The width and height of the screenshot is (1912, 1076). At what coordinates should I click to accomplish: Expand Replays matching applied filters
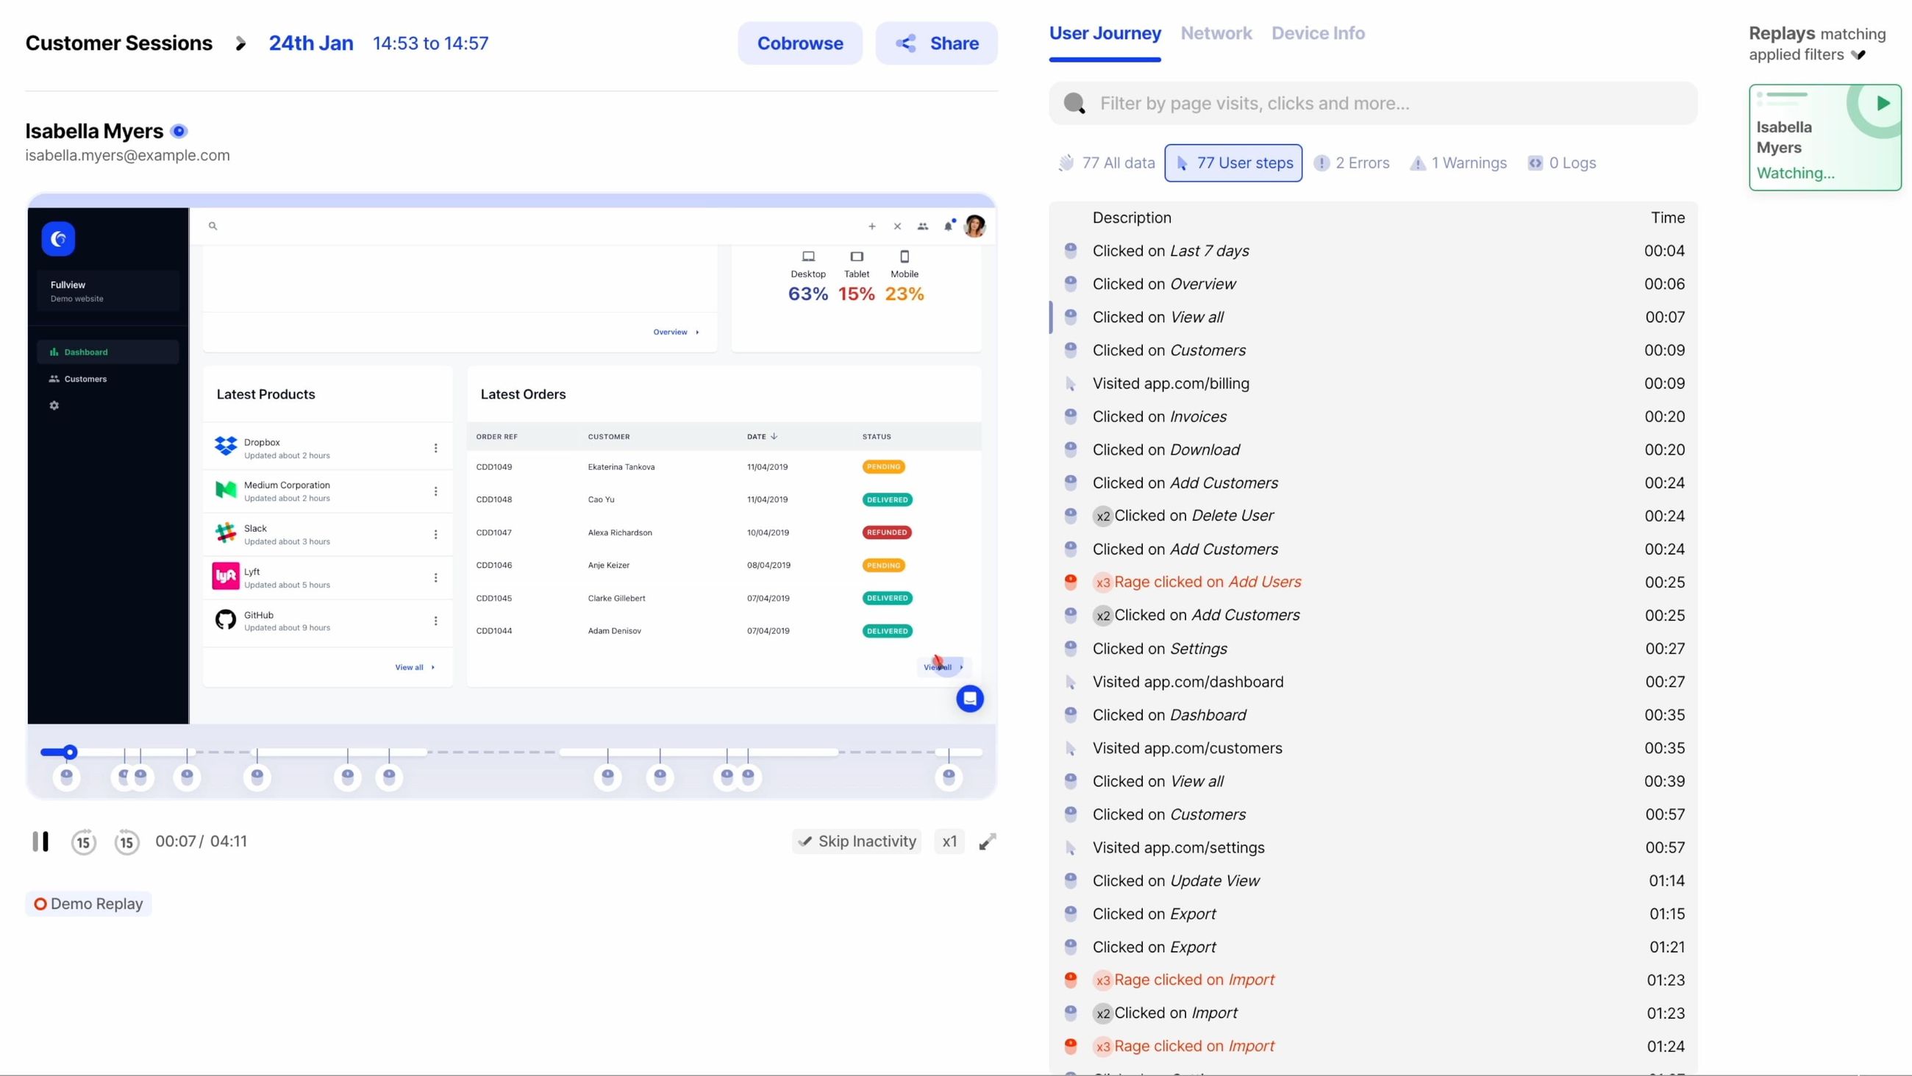(x=1859, y=55)
